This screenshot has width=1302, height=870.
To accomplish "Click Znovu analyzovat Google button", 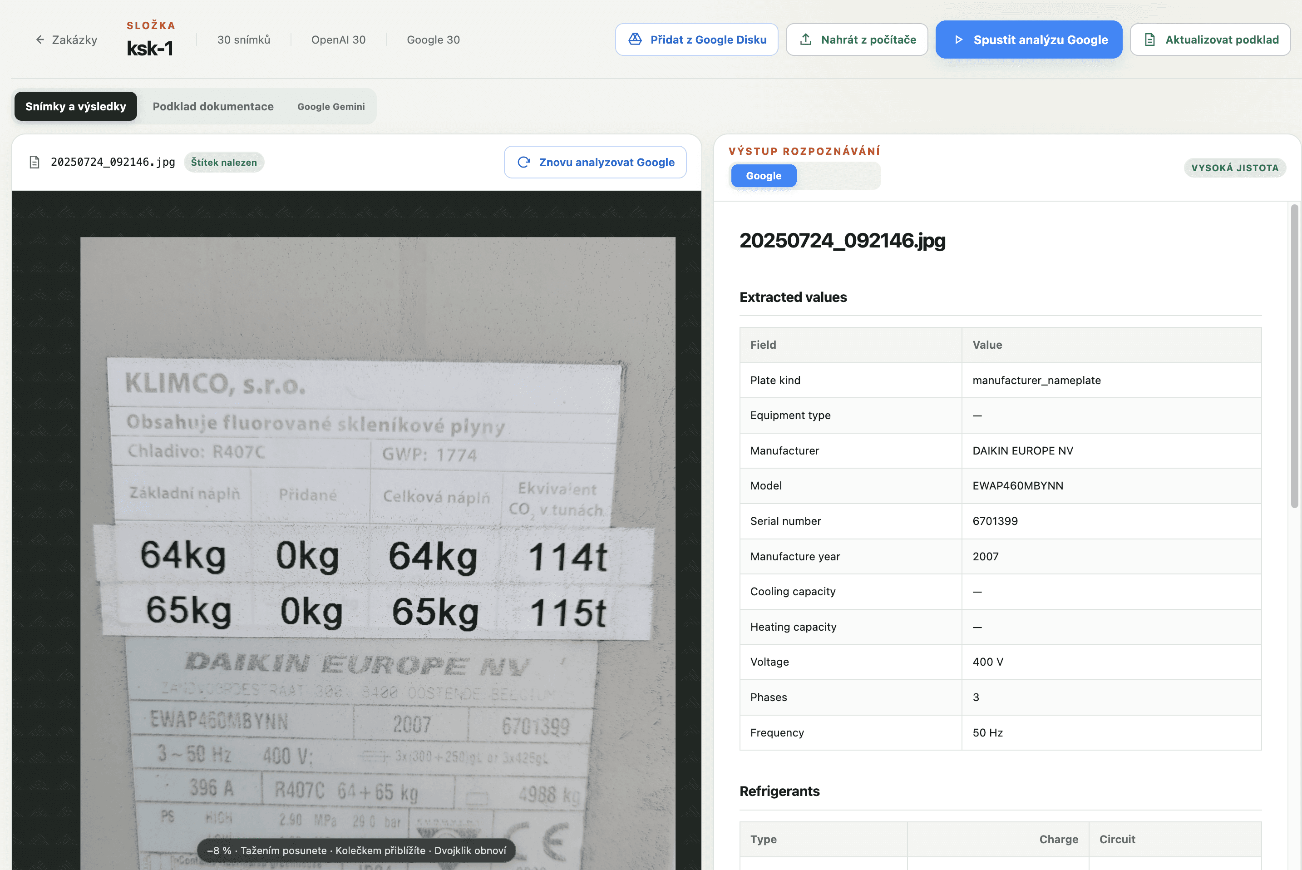I will click(595, 162).
